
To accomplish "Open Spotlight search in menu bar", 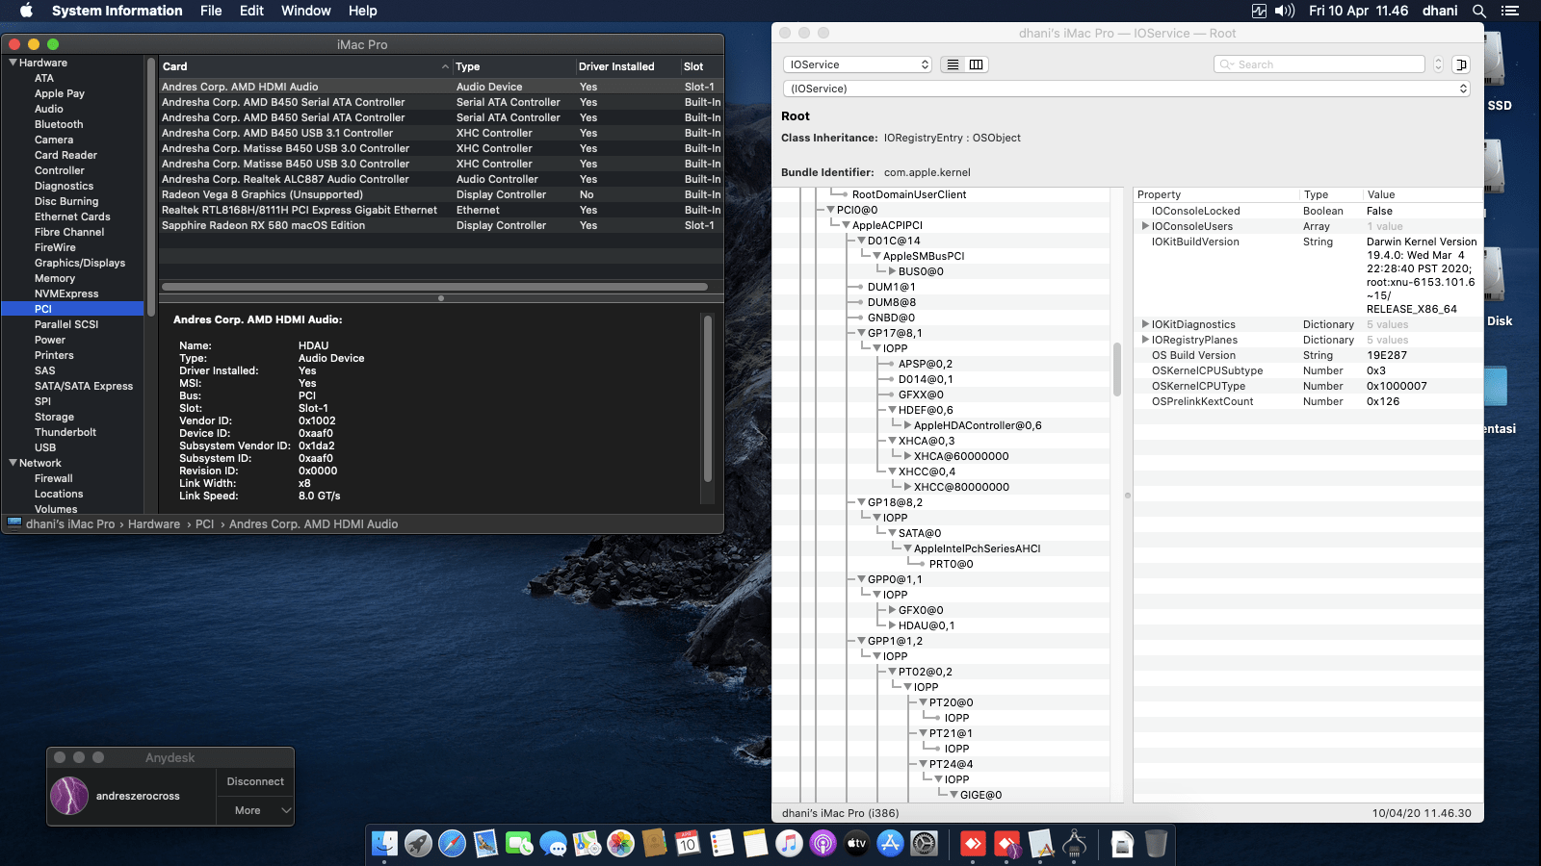I will [1479, 11].
